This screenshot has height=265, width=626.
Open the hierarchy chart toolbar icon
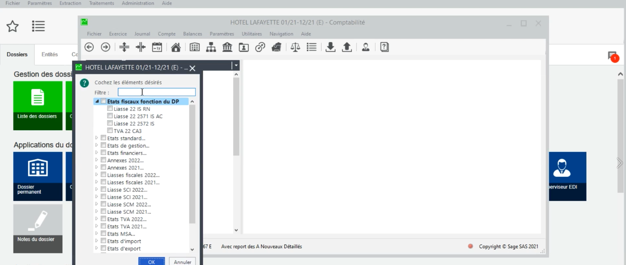(x=211, y=47)
